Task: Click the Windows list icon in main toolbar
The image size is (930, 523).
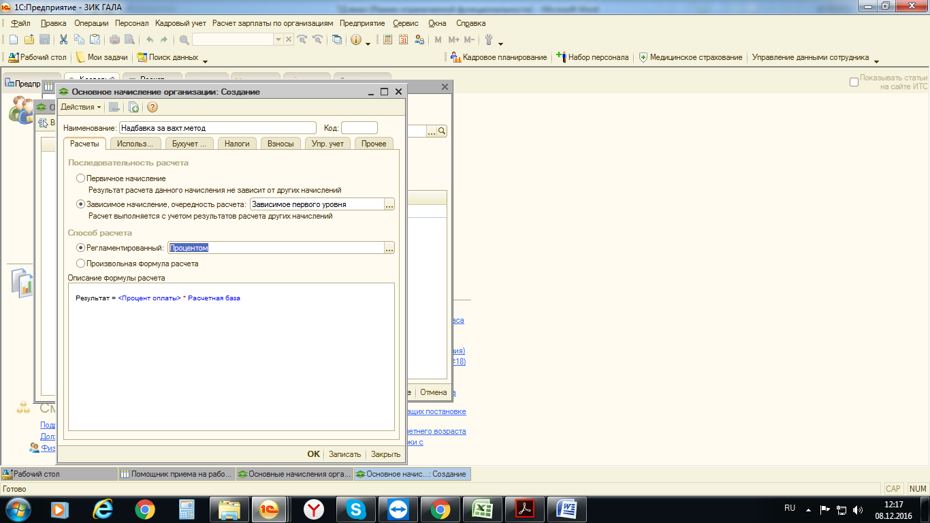Action: (x=337, y=39)
